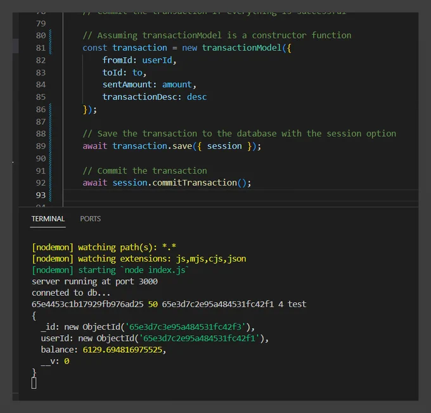
Task: Click the terminal cursor block at the prompt
Action: [34, 383]
